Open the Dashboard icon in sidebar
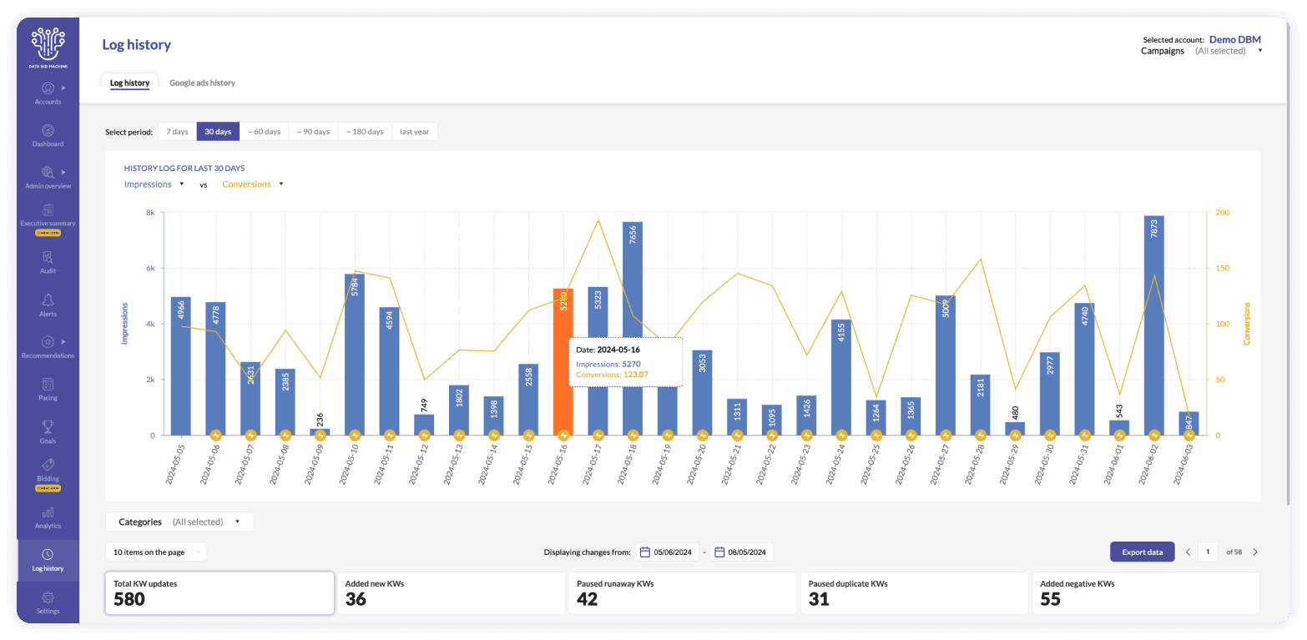Image resolution: width=1307 pixels, height=640 pixels. point(48,131)
